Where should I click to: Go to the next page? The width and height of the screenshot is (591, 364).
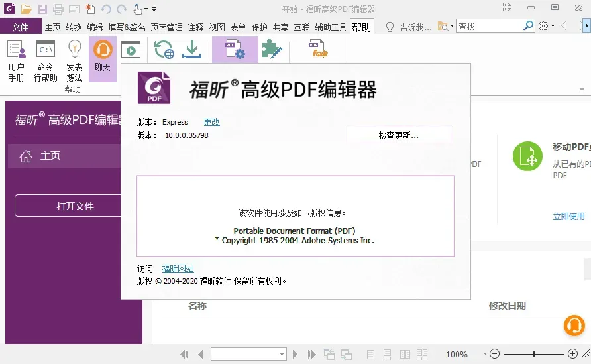point(295,354)
